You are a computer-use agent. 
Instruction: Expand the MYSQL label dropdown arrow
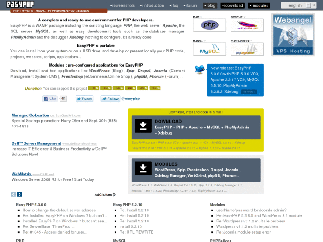[205, 41]
